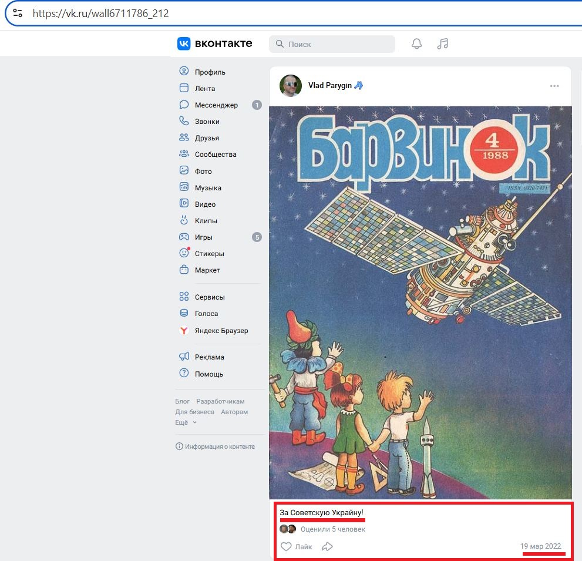Viewport: 582px width, 561px height.
Task: Open the Авторам footer link
Action: [x=234, y=412]
